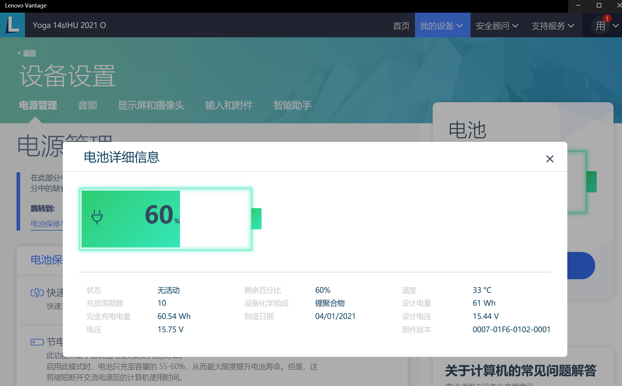Click the 04/01/2021 manufacture date
Image resolution: width=622 pixels, height=386 pixels.
[x=335, y=316]
